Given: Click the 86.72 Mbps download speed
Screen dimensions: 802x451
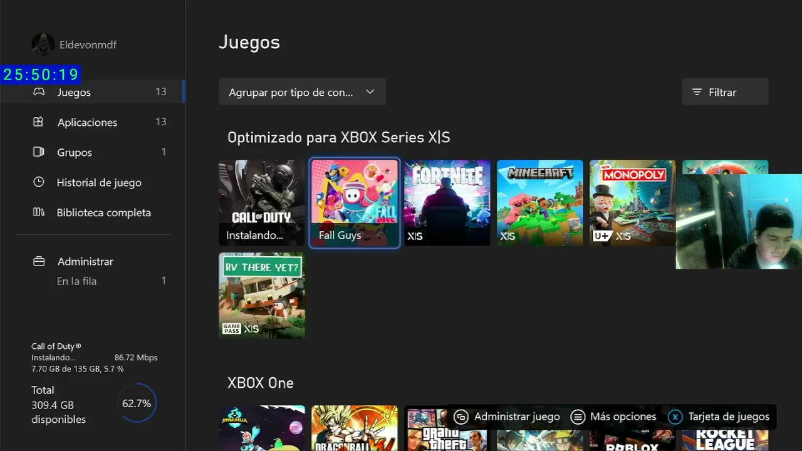Looking at the screenshot, I should (x=136, y=358).
